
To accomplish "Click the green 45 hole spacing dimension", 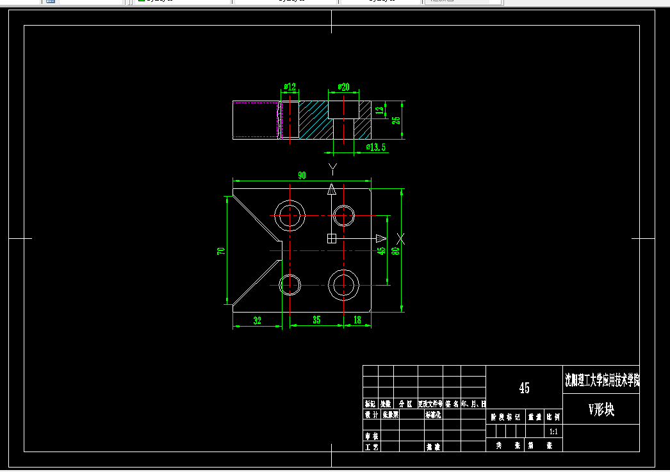I will tap(382, 251).
